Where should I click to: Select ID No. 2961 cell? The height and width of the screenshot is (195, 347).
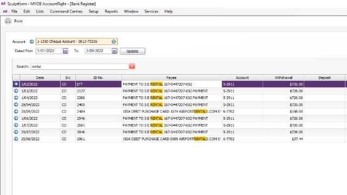(x=99, y=139)
